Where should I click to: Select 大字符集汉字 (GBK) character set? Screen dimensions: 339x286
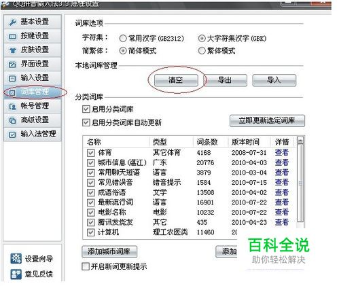pyautogui.click(x=202, y=39)
